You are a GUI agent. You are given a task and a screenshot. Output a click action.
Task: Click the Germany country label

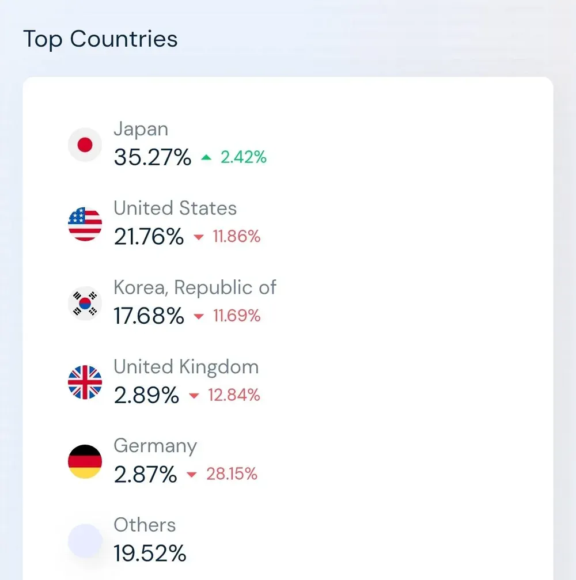tap(155, 446)
